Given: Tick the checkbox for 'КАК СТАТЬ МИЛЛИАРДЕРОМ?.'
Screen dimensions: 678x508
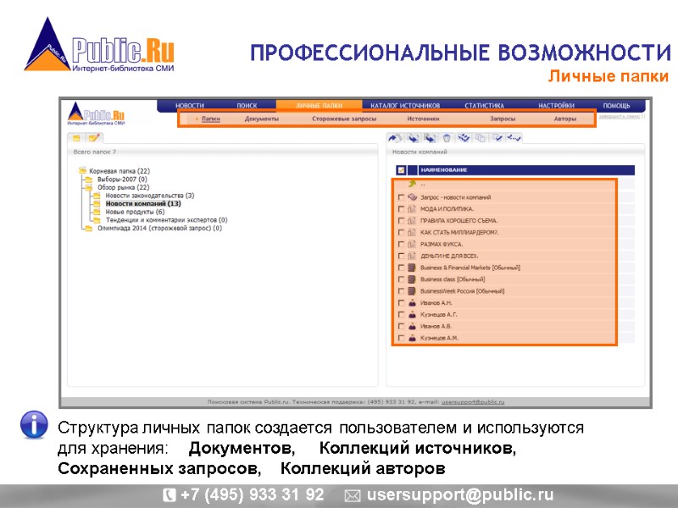Looking at the screenshot, I should [401, 232].
